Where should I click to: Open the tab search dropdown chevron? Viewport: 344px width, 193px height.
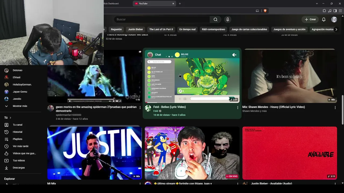click(317, 3)
